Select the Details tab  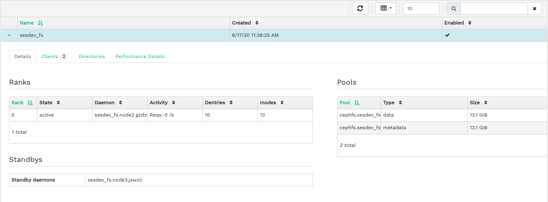coord(23,56)
